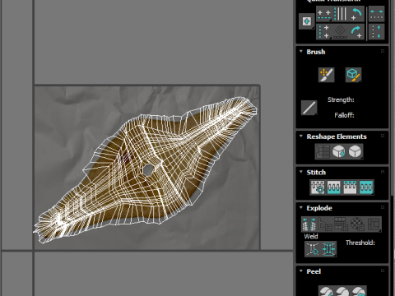
Task: Select the Paint Move brush tool
Action: click(x=326, y=75)
